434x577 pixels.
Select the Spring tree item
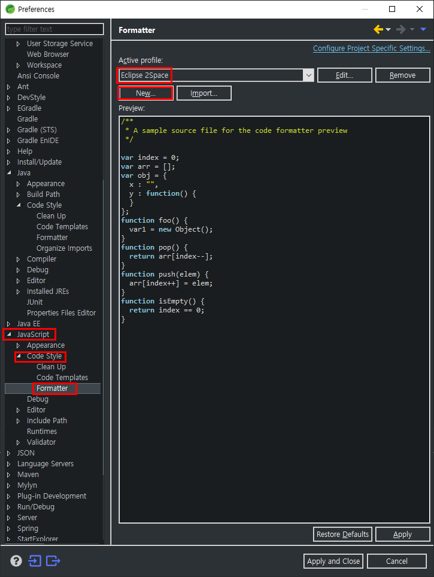pos(28,529)
